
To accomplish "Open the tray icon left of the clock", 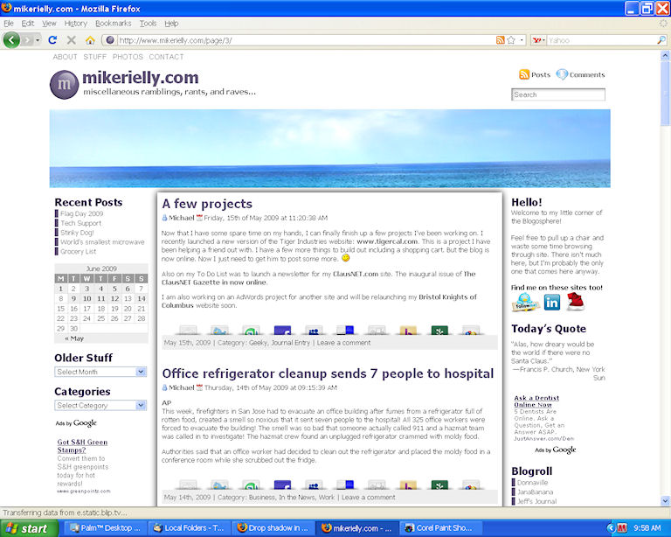I will click(622, 528).
